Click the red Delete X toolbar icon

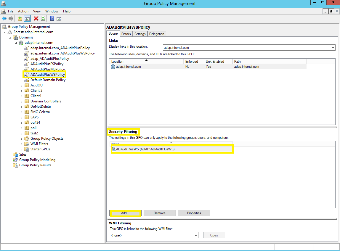coord(36,19)
